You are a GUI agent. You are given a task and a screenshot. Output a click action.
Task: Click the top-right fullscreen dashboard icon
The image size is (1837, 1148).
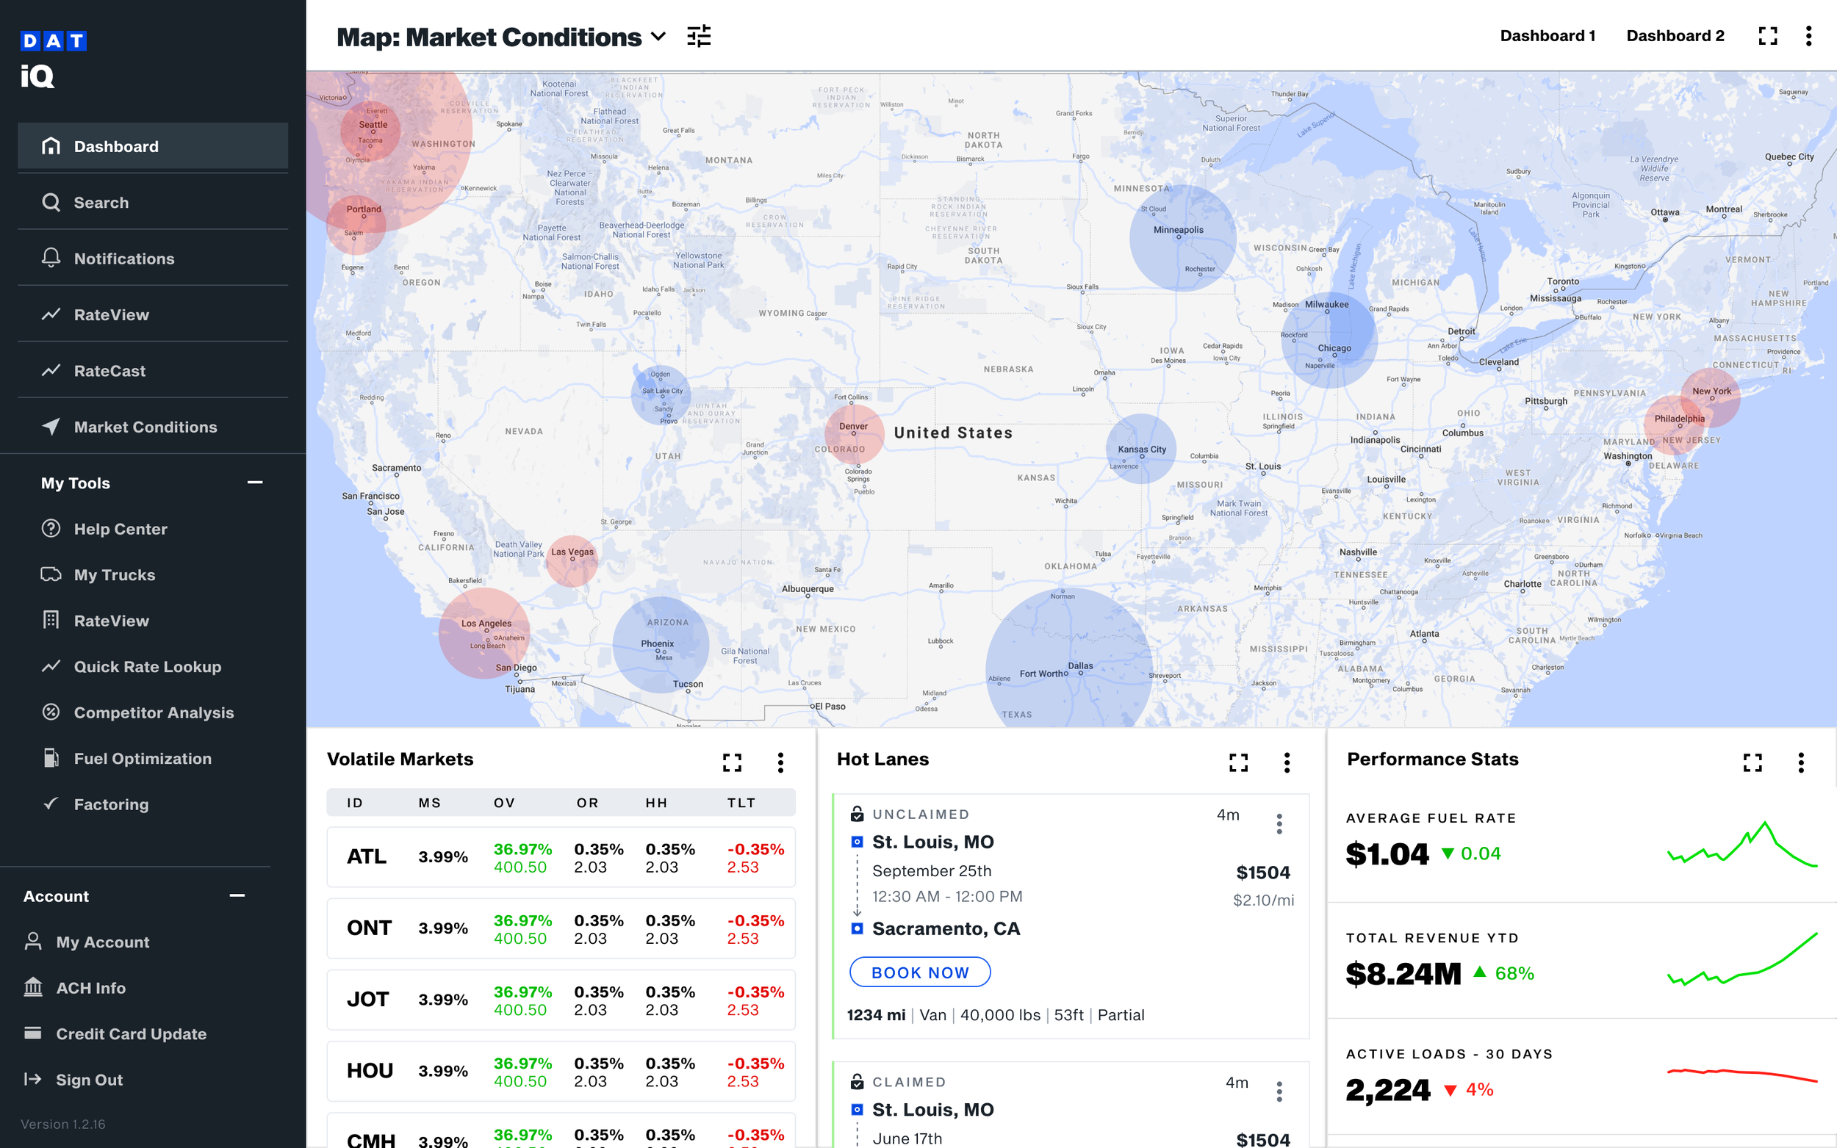pyautogui.click(x=1767, y=37)
